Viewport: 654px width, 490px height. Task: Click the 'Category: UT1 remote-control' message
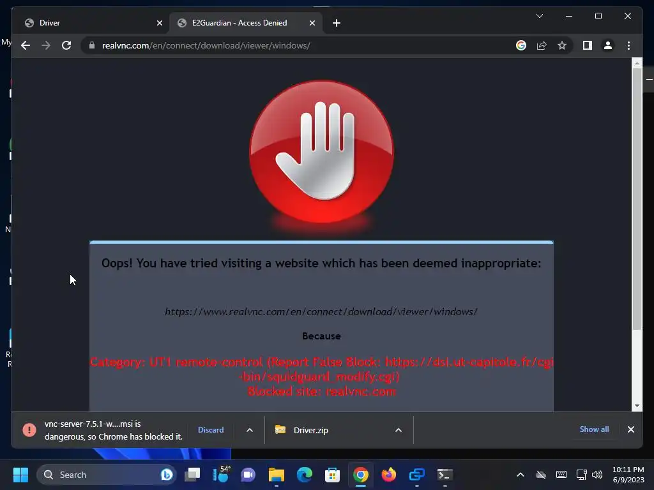click(x=321, y=369)
